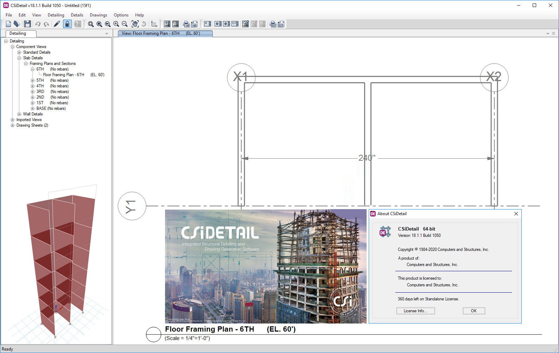Image resolution: width=559 pixels, height=353 pixels.
Task: Click the rubber band zoom icon
Action: [91, 24]
